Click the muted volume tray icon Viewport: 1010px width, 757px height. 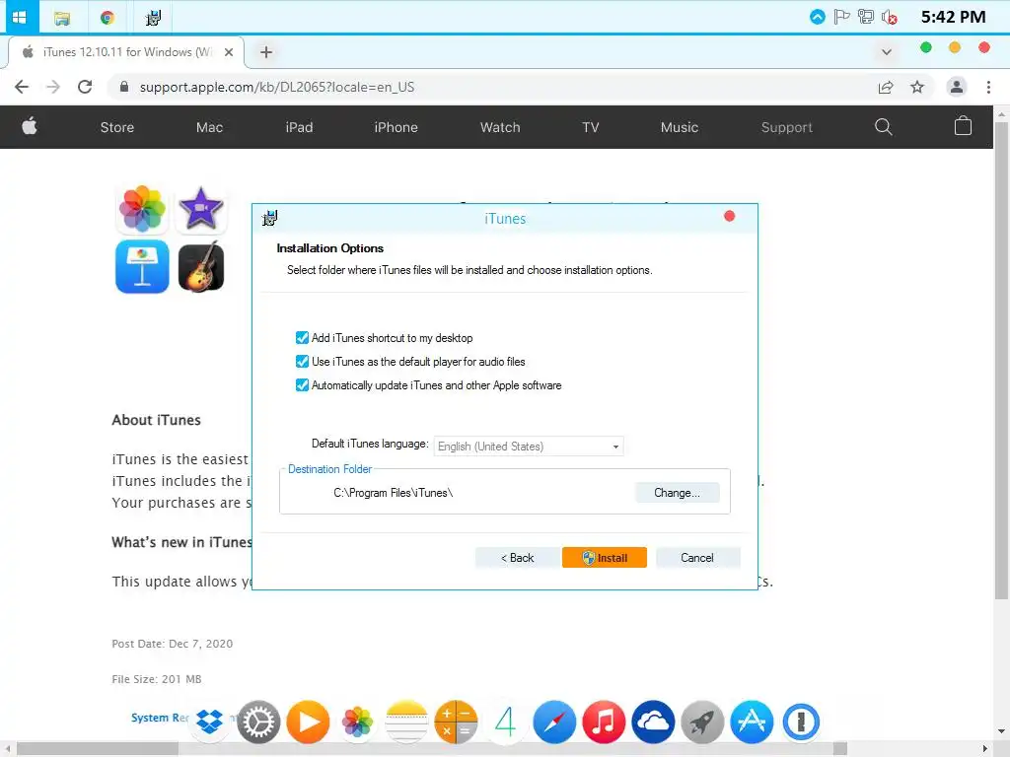point(890,17)
